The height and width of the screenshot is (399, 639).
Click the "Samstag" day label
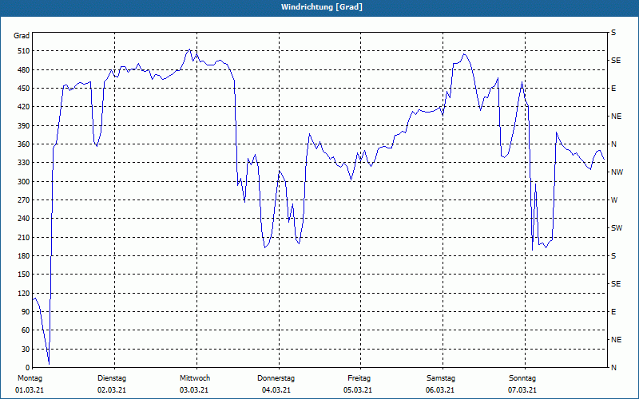441,378
